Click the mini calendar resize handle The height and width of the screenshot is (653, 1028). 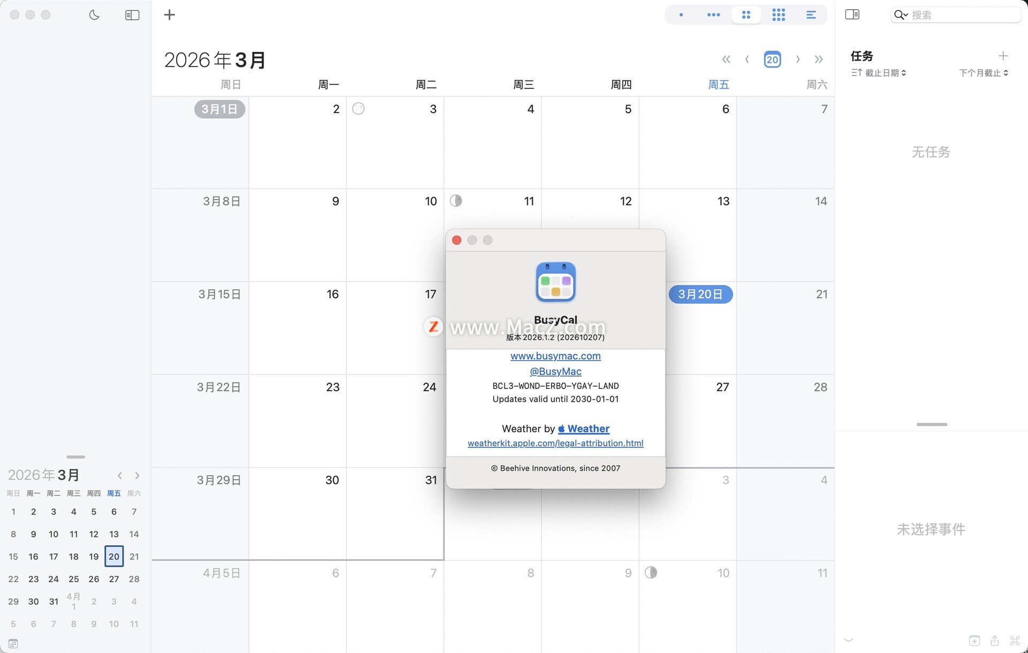(75, 457)
